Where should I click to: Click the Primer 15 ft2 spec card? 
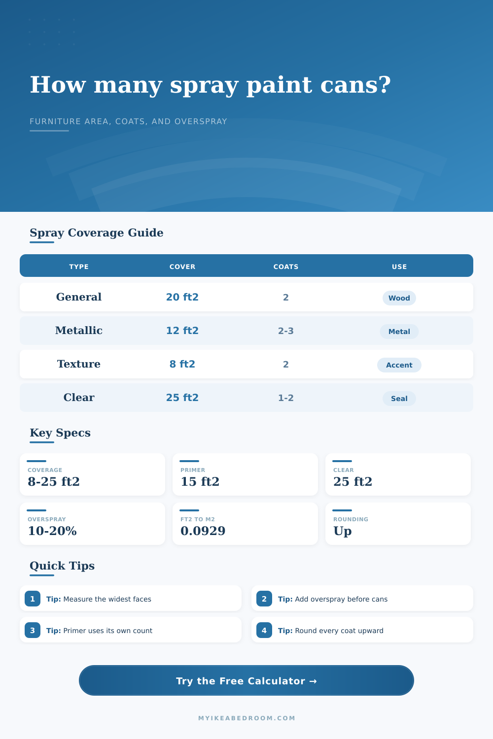[x=245, y=474]
